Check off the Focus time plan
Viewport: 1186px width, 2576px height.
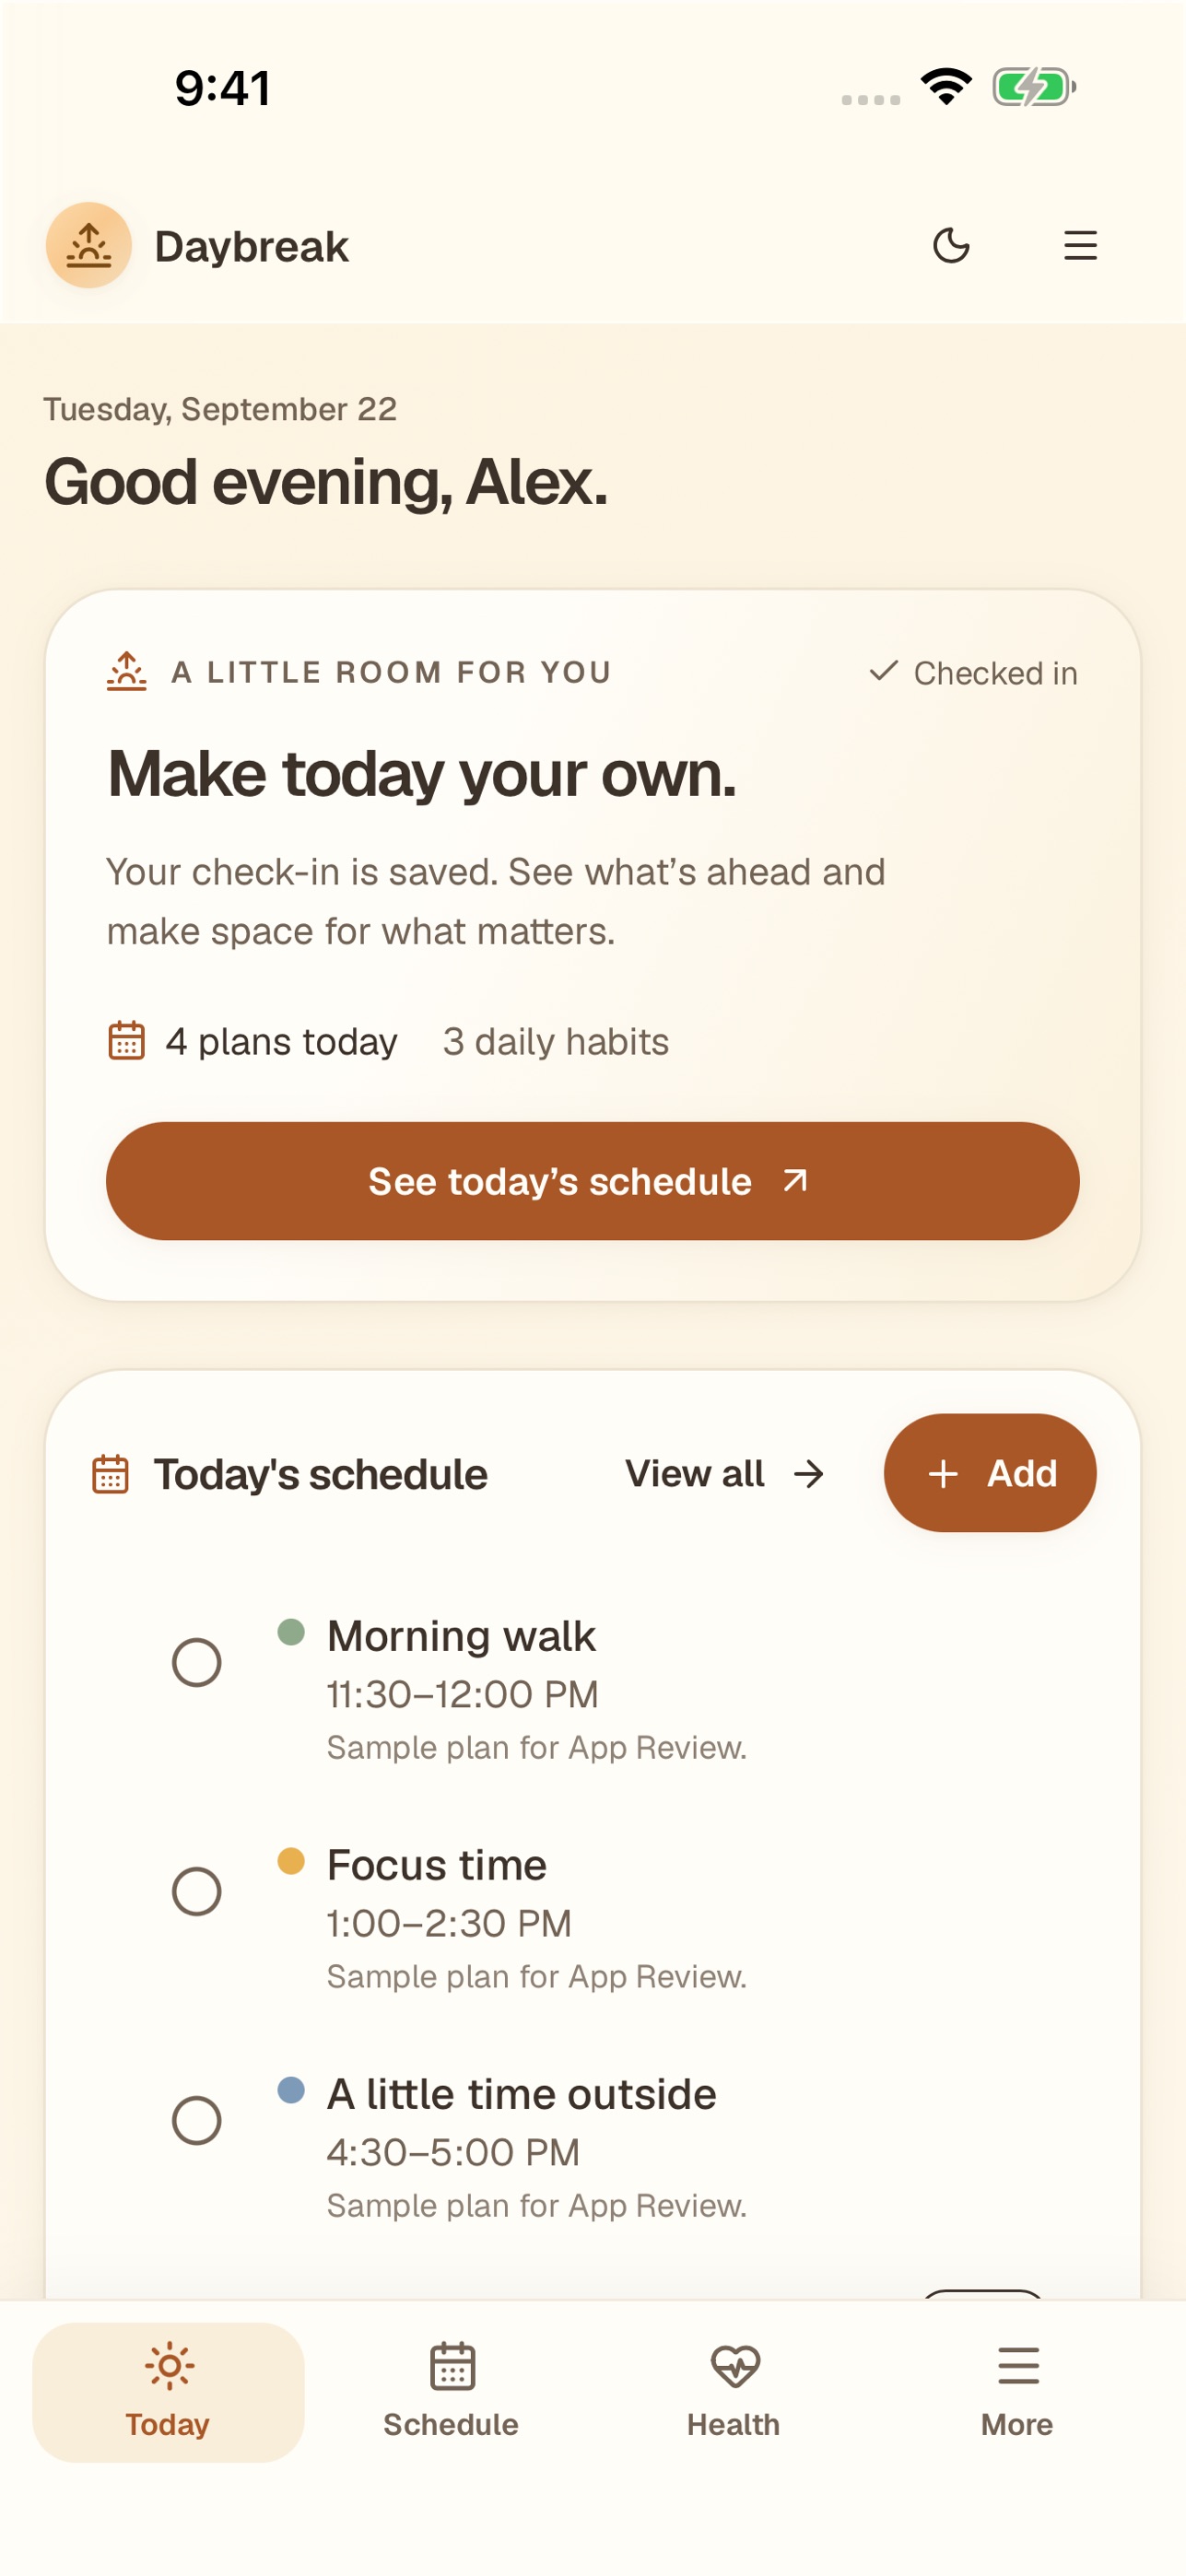pos(196,1891)
